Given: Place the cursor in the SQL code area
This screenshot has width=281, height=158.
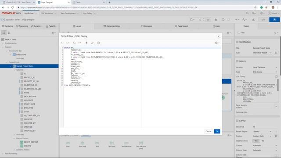Looking at the screenshot, I should [x=142, y=87].
